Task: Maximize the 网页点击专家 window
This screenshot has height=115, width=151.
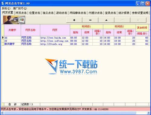Action: (x=143, y=4)
